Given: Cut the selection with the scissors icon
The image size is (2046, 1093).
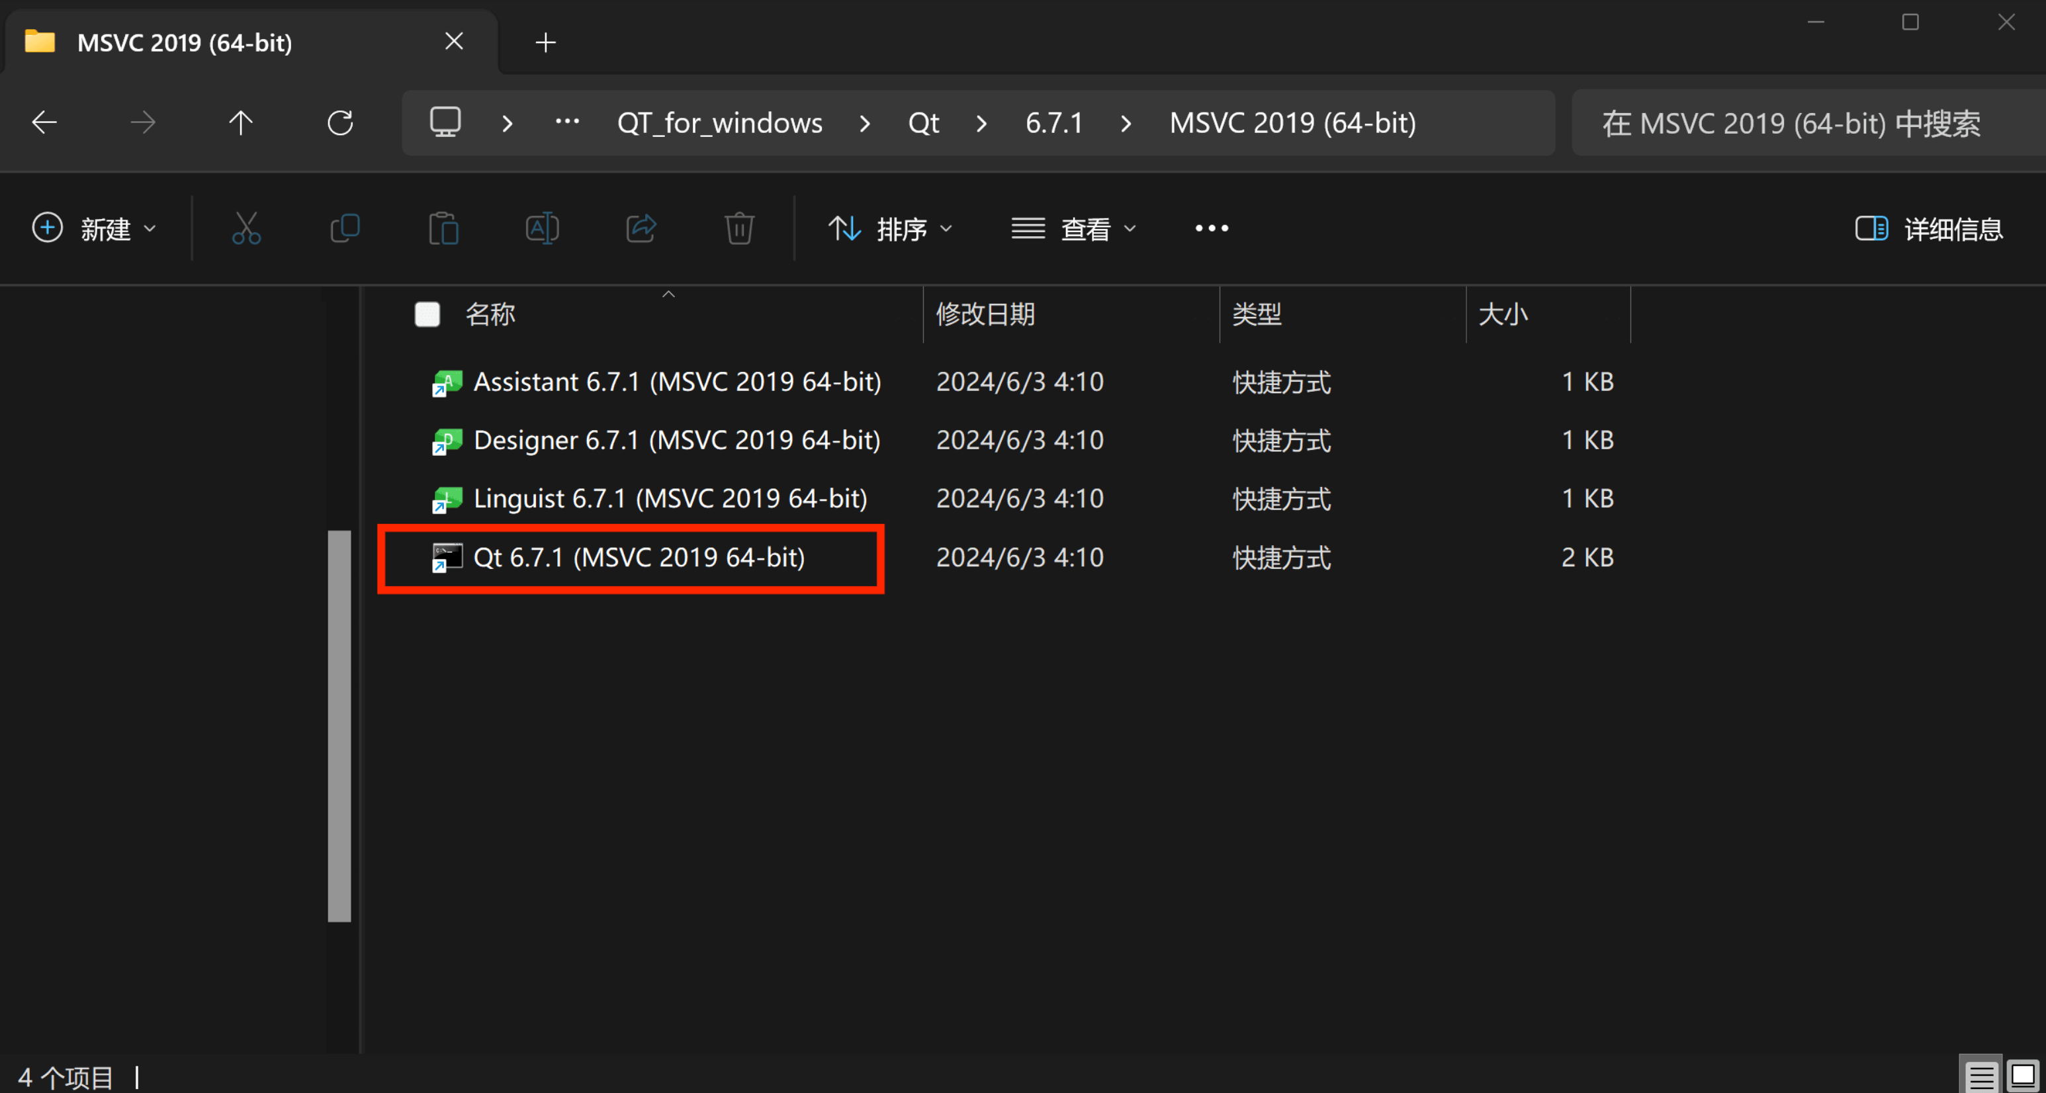Looking at the screenshot, I should [x=246, y=229].
